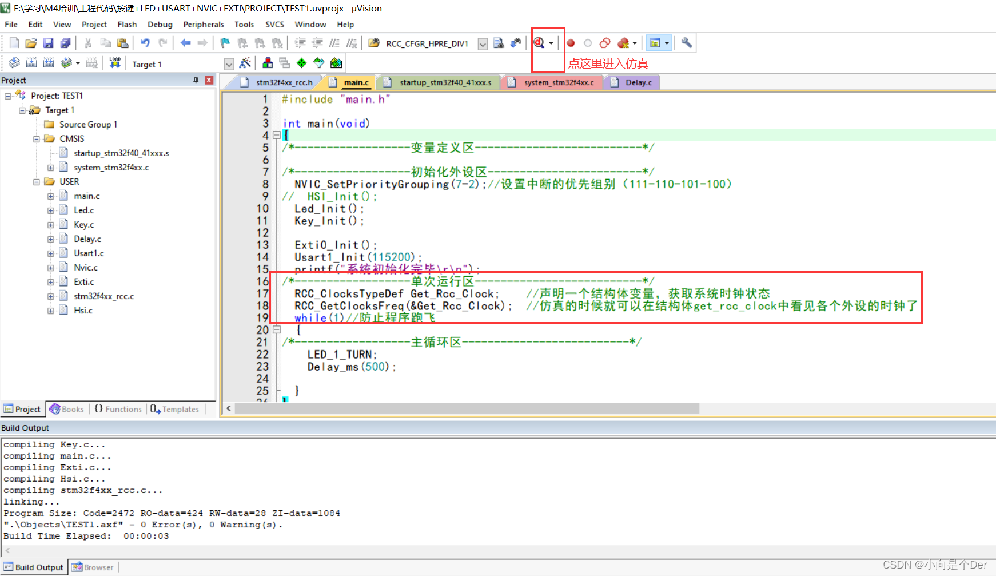Image resolution: width=996 pixels, height=576 pixels.
Task: Open the RCC_CFGR_HPRE_DIV1 find dropdown
Action: click(x=483, y=44)
